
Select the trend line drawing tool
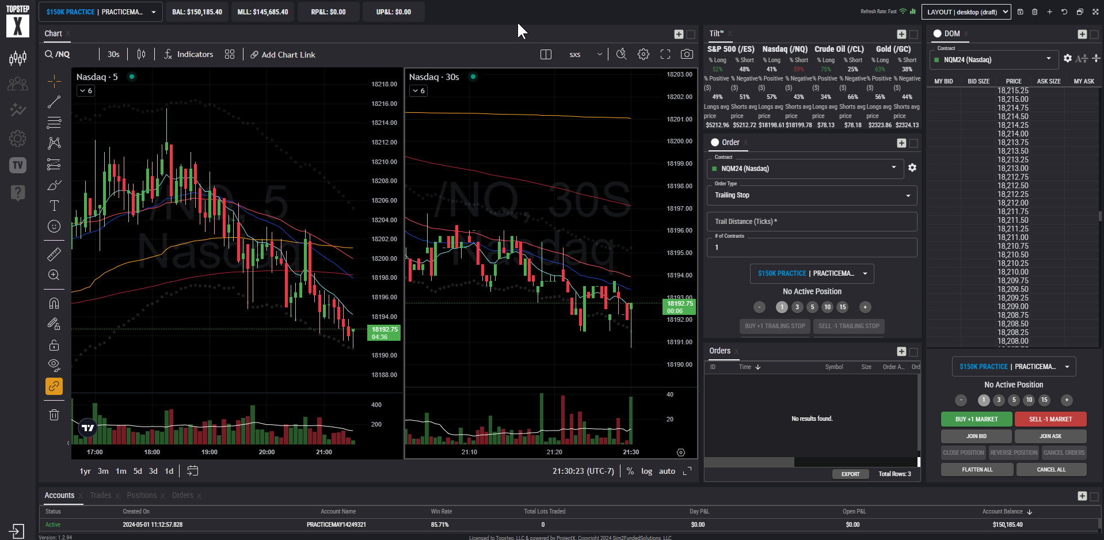pos(54,102)
